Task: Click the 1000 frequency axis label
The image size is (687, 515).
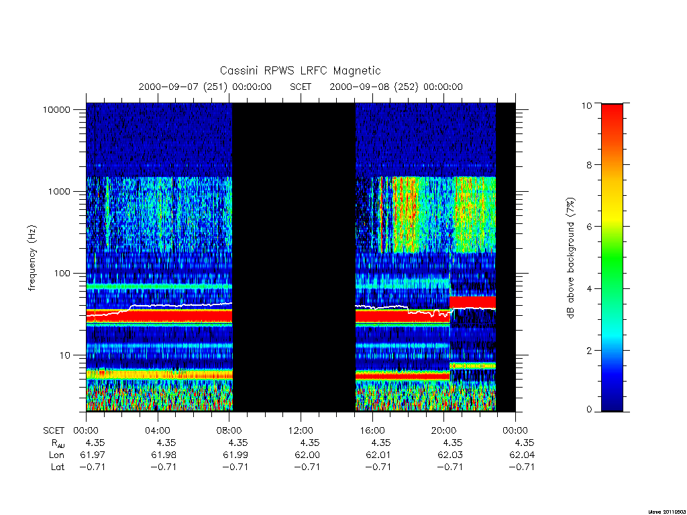Action: pos(59,191)
